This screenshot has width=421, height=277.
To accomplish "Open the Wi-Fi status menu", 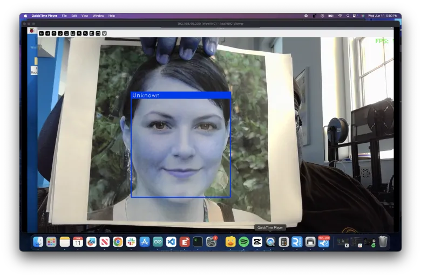I will pyautogui.click(x=340, y=16).
